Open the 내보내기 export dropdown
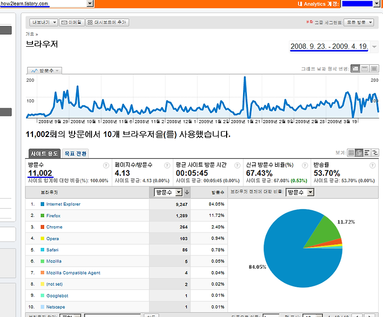 (44, 22)
